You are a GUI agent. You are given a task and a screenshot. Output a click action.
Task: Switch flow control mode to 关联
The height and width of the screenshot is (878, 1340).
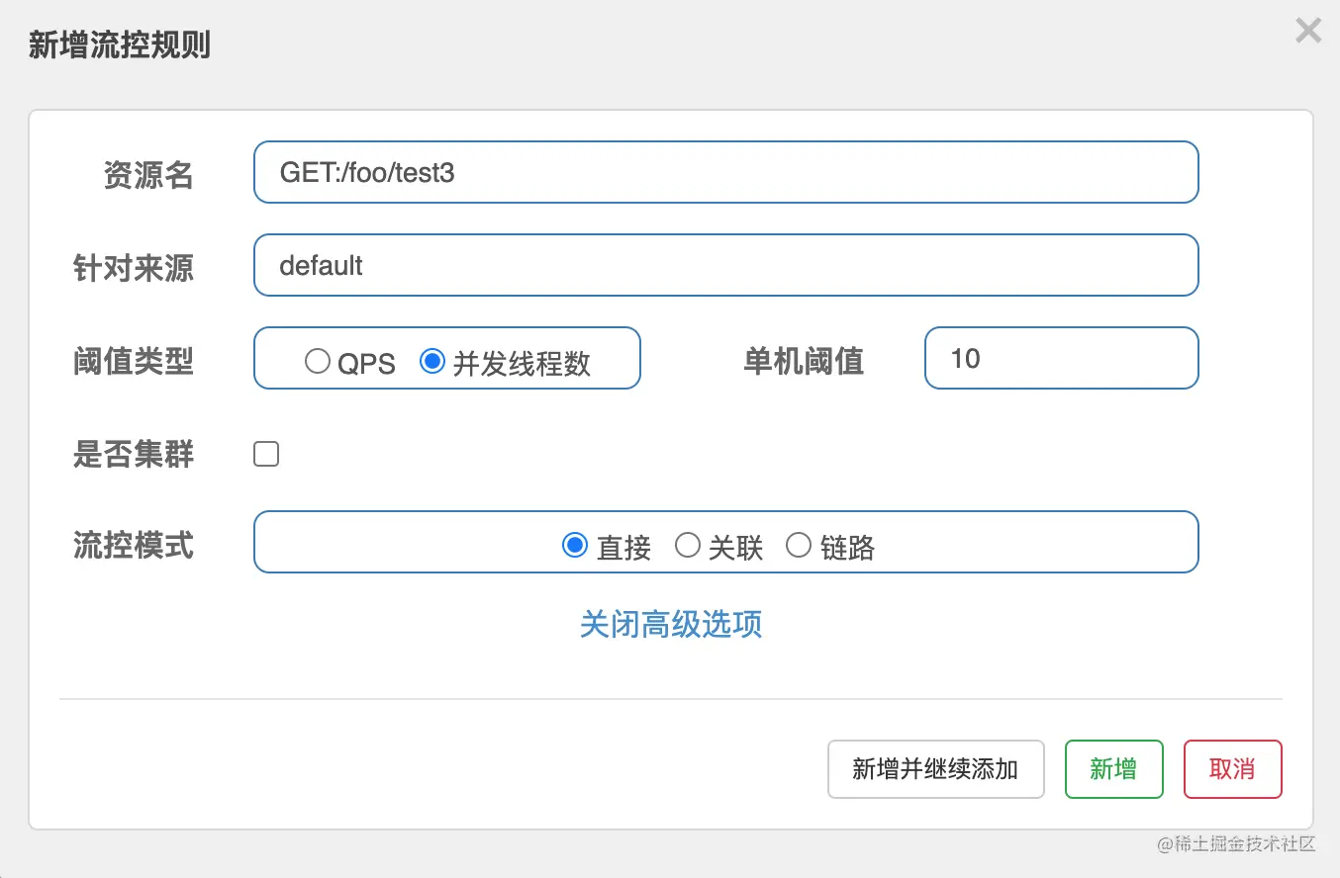(x=687, y=545)
